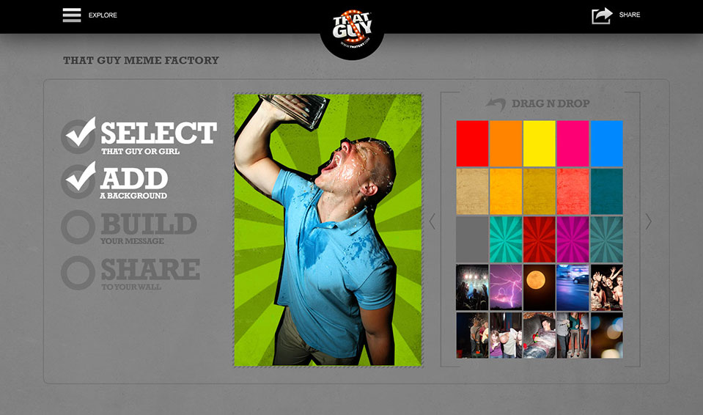The width and height of the screenshot is (703, 415).
Task: Pick the solid red background swatch
Action: [472, 144]
